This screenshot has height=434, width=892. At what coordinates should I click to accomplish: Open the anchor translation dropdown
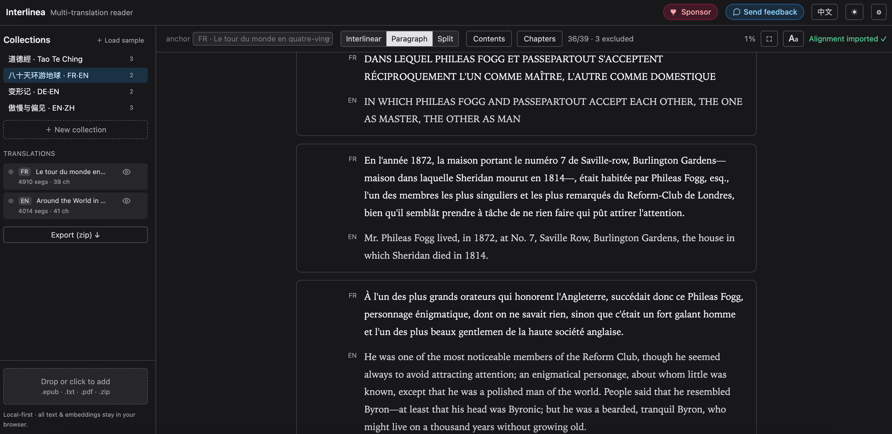(x=262, y=39)
